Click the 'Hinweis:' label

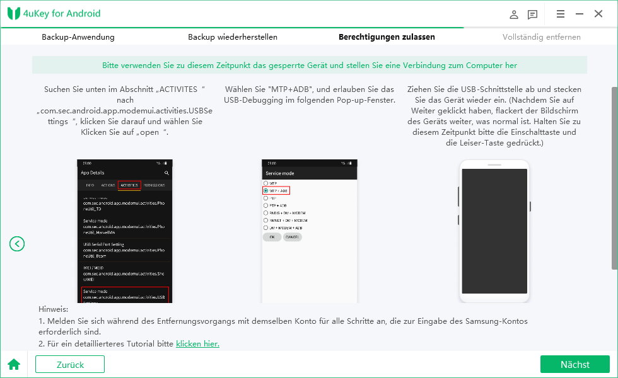53,309
